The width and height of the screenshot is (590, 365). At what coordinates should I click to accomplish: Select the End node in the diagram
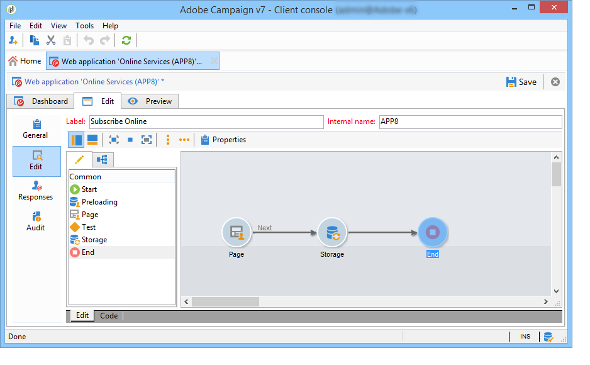coord(433,233)
